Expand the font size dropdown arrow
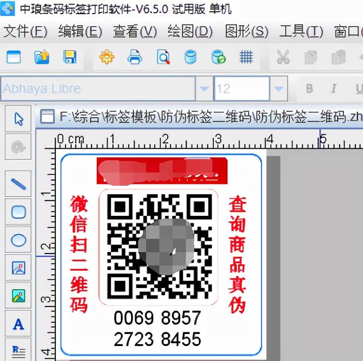The width and height of the screenshot is (363, 361). pyautogui.click(x=279, y=88)
